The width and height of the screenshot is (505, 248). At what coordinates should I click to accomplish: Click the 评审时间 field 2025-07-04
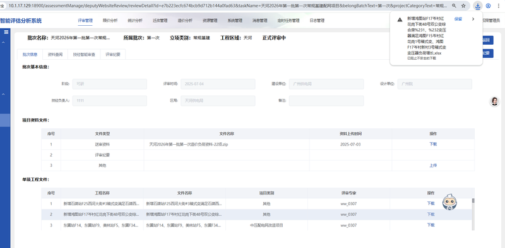pos(218,84)
